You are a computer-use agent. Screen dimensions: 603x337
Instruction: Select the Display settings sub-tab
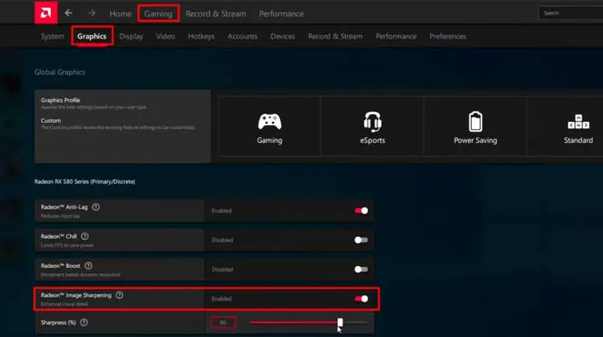(131, 36)
